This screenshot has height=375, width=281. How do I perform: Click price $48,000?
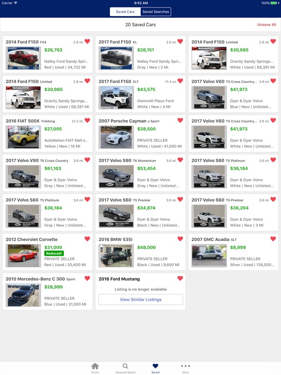point(147,247)
